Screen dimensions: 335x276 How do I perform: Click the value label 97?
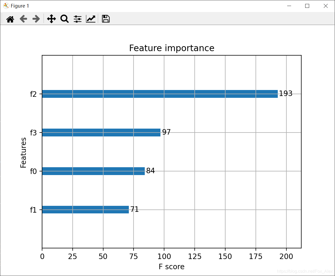click(x=166, y=132)
